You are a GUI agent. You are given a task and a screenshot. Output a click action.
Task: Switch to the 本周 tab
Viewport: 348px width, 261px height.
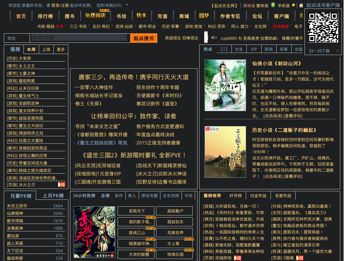(31, 49)
